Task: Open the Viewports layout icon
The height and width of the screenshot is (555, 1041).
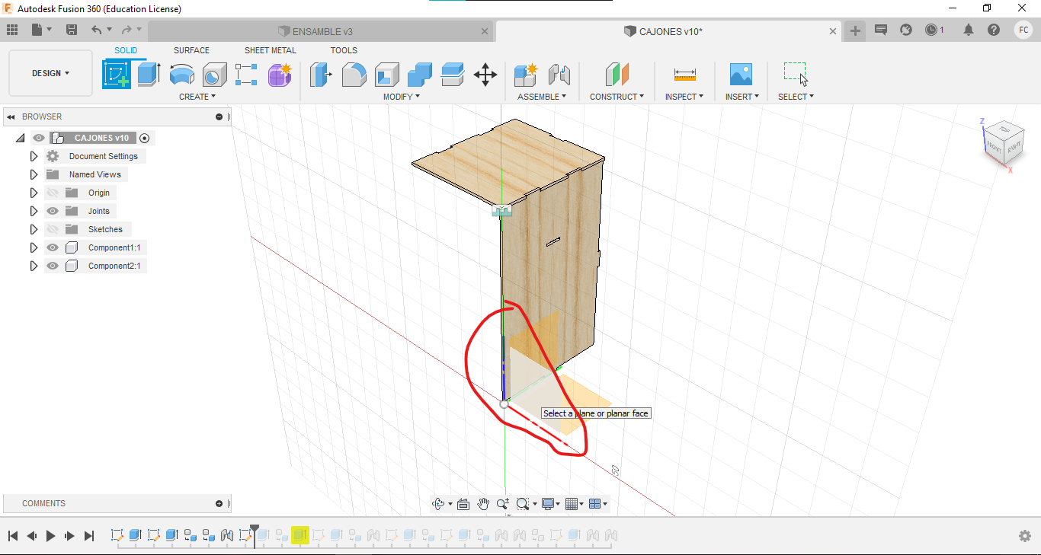Action: click(x=595, y=503)
